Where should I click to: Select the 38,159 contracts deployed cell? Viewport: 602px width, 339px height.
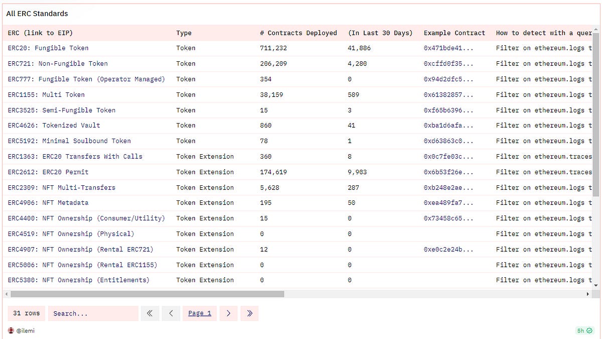[271, 95]
